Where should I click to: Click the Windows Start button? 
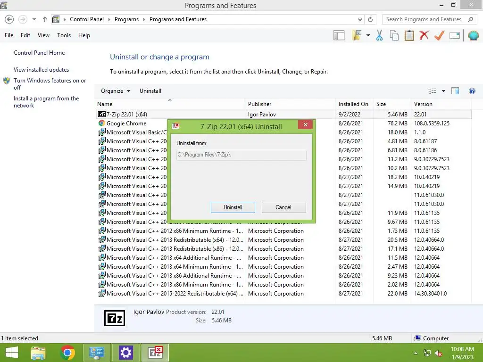pyautogui.click(x=11, y=353)
